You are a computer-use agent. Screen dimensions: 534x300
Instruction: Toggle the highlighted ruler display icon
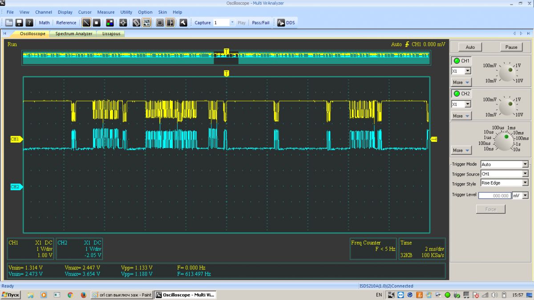click(146, 23)
